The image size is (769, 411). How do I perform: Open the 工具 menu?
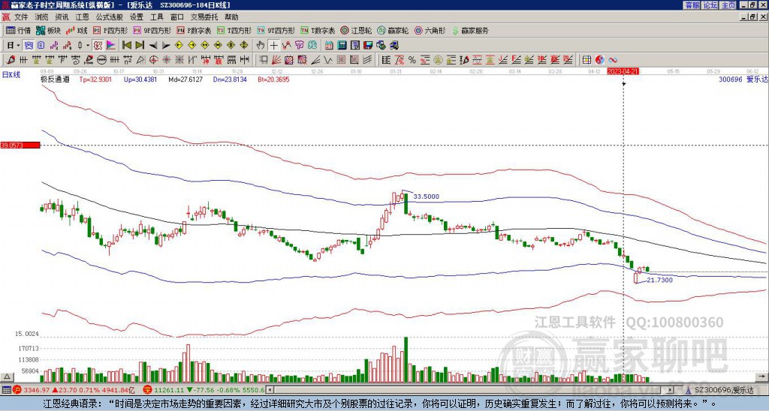pos(156,17)
